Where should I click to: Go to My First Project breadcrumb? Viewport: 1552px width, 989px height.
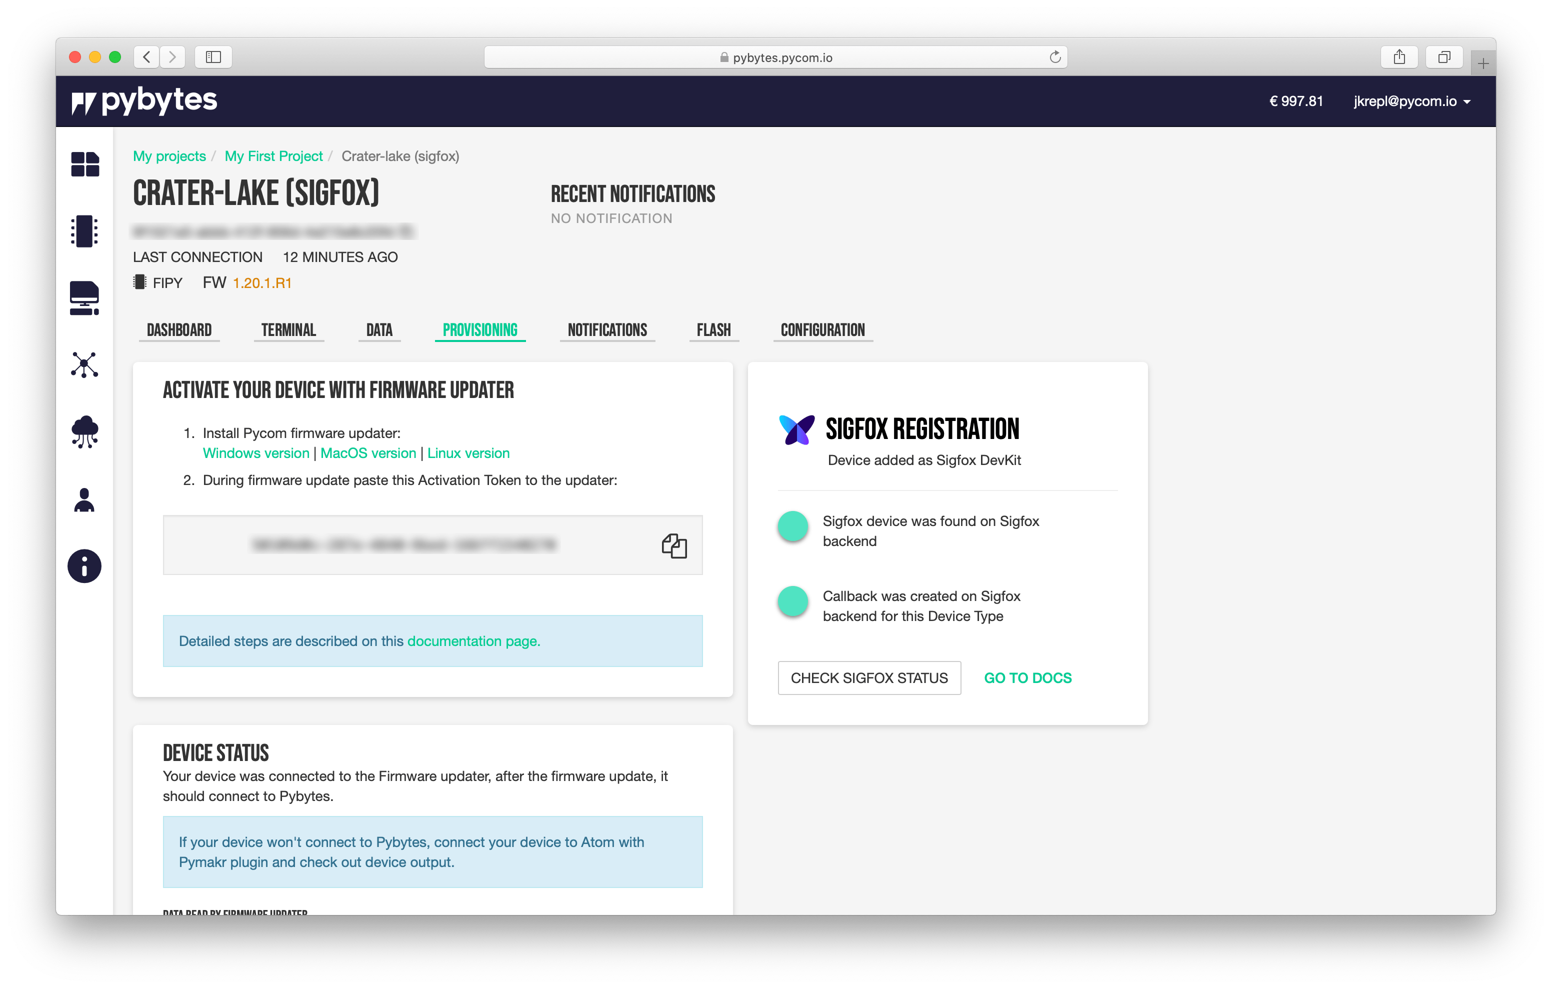tap(273, 156)
